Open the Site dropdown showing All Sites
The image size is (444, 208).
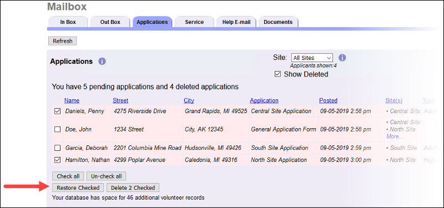point(312,58)
